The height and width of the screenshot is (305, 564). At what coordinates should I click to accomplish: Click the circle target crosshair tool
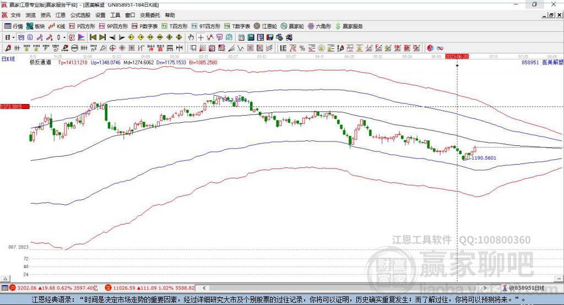pos(112,48)
